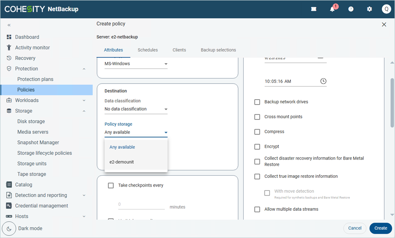395x238 pixels.
Task: Open the Data classification dropdown
Action: [136, 109]
